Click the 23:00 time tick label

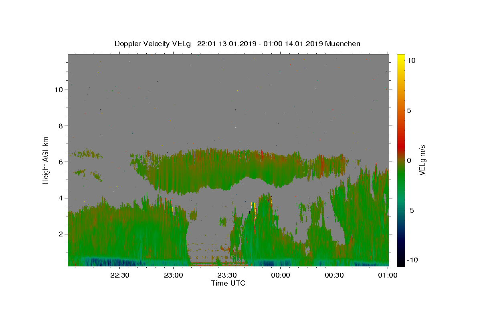click(173, 275)
